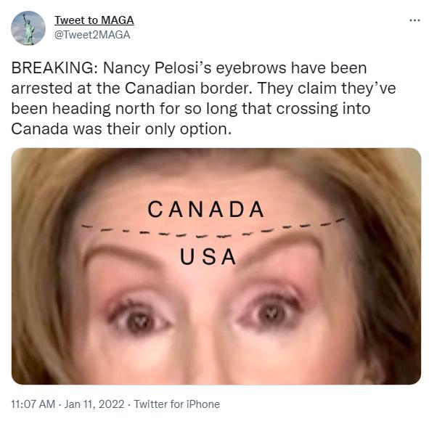Click the right eye in the photo
The image size is (429, 421).
(270, 311)
